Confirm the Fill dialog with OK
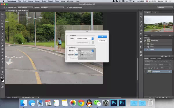This screenshot has height=108, width=174. 102,37
